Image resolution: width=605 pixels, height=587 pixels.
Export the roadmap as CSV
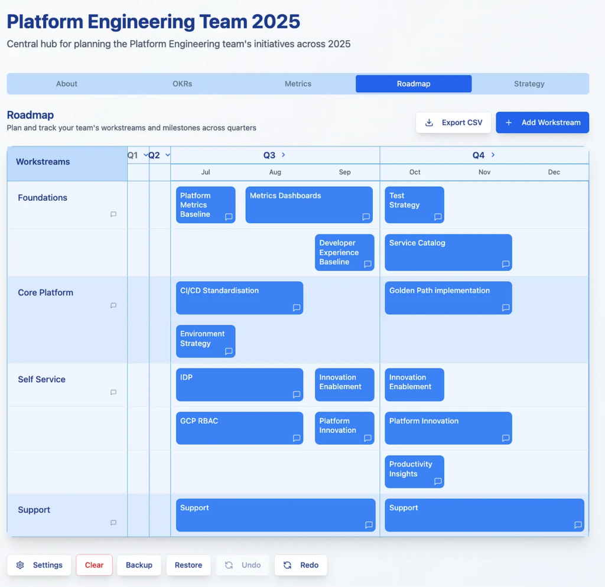pos(453,122)
